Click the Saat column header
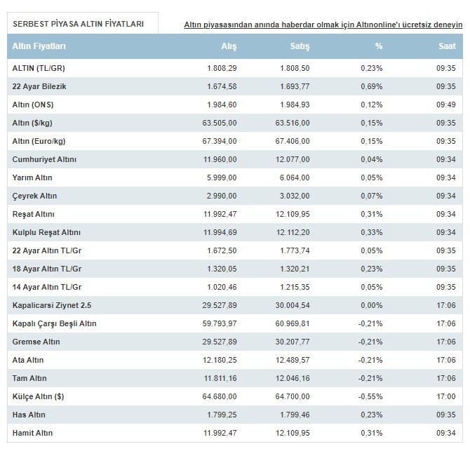This screenshot has width=470, height=463. tap(447, 46)
